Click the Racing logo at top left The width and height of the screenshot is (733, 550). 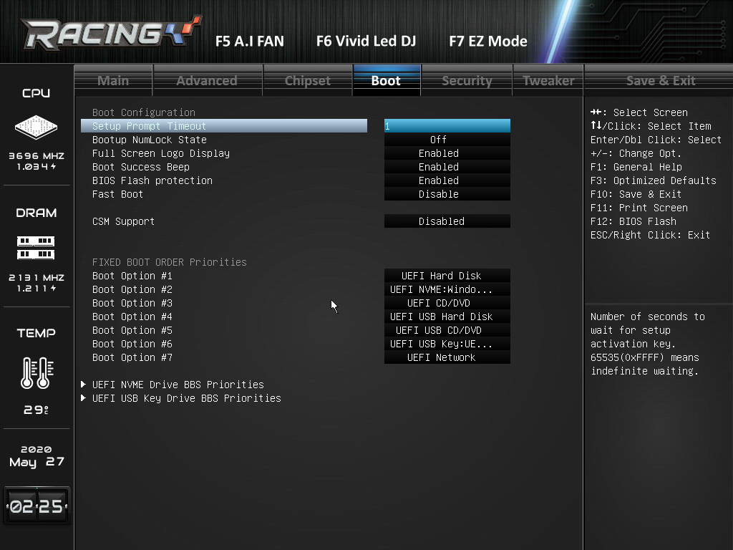click(110, 33)
